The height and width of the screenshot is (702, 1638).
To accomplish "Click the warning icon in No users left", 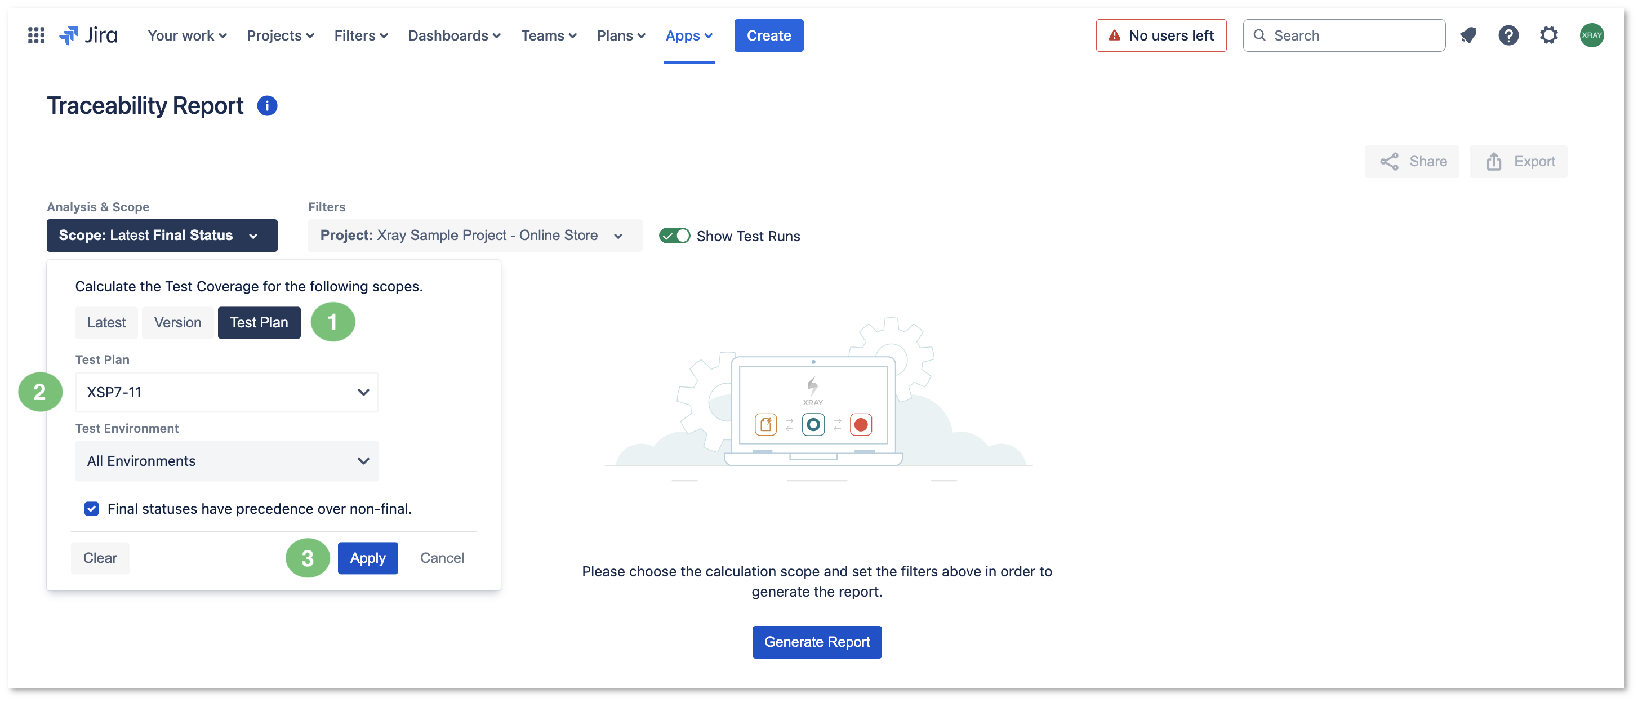I will (1115, 35).
